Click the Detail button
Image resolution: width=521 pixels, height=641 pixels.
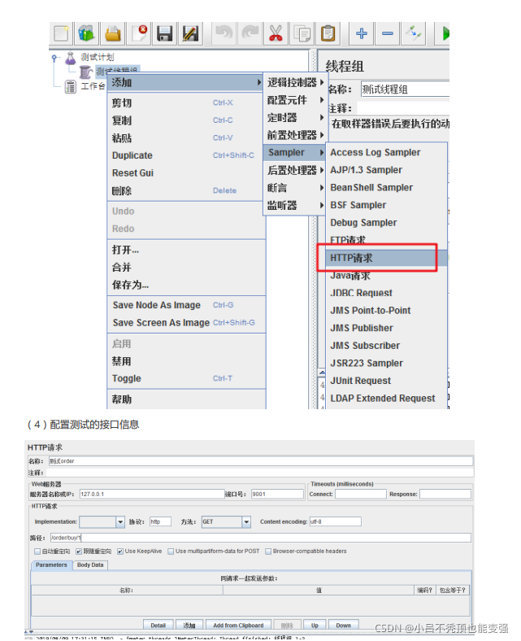158,626
